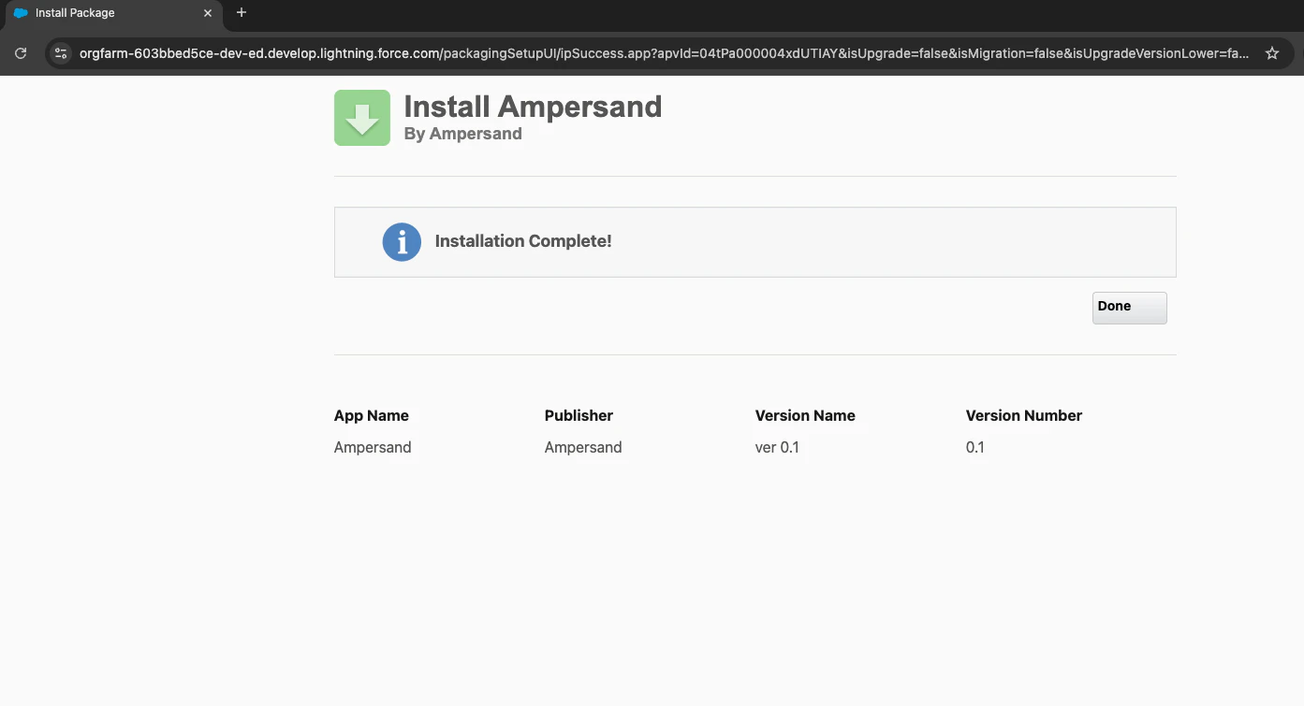
Task: Click the URL address field
Action: [664, 53]
